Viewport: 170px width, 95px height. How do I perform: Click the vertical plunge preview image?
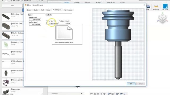coord(64,33)
